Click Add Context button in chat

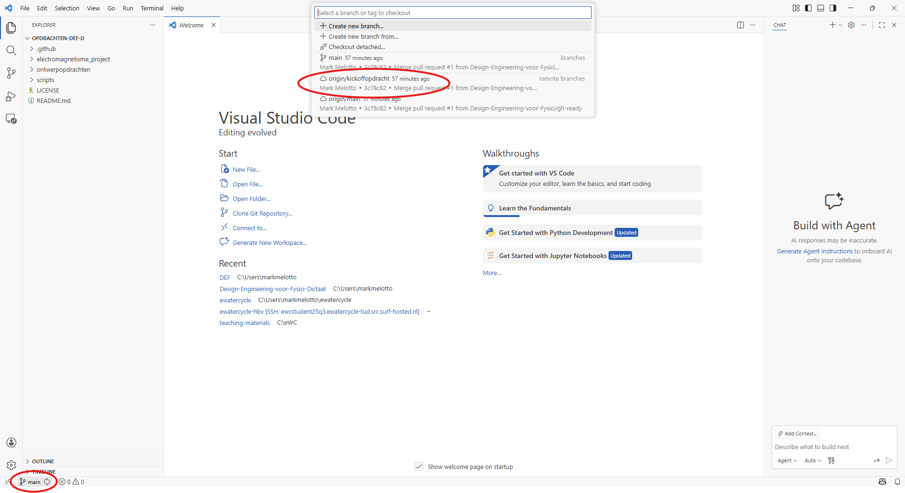click(798, 434)
